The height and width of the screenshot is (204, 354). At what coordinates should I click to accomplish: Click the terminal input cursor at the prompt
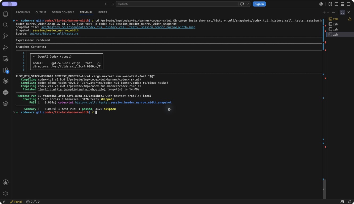pos(96,112)
